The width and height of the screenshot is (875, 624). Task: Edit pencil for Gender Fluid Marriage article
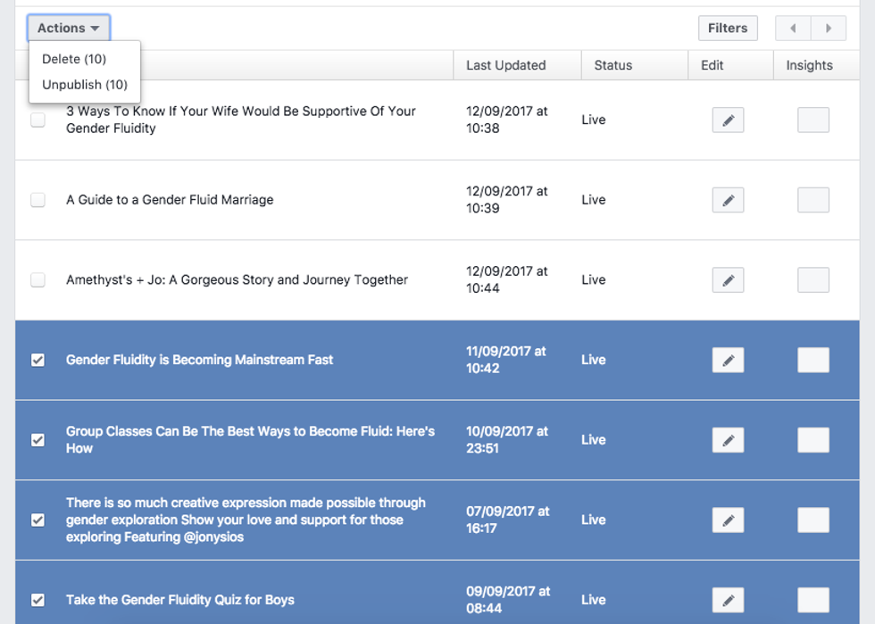click(728, 200)
